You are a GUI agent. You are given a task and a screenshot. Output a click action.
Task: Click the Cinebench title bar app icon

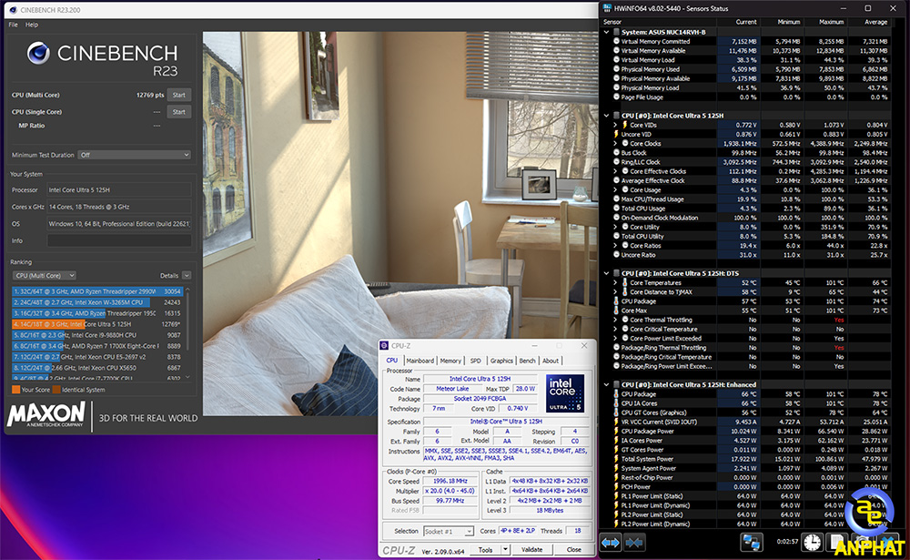click(14, 10)
